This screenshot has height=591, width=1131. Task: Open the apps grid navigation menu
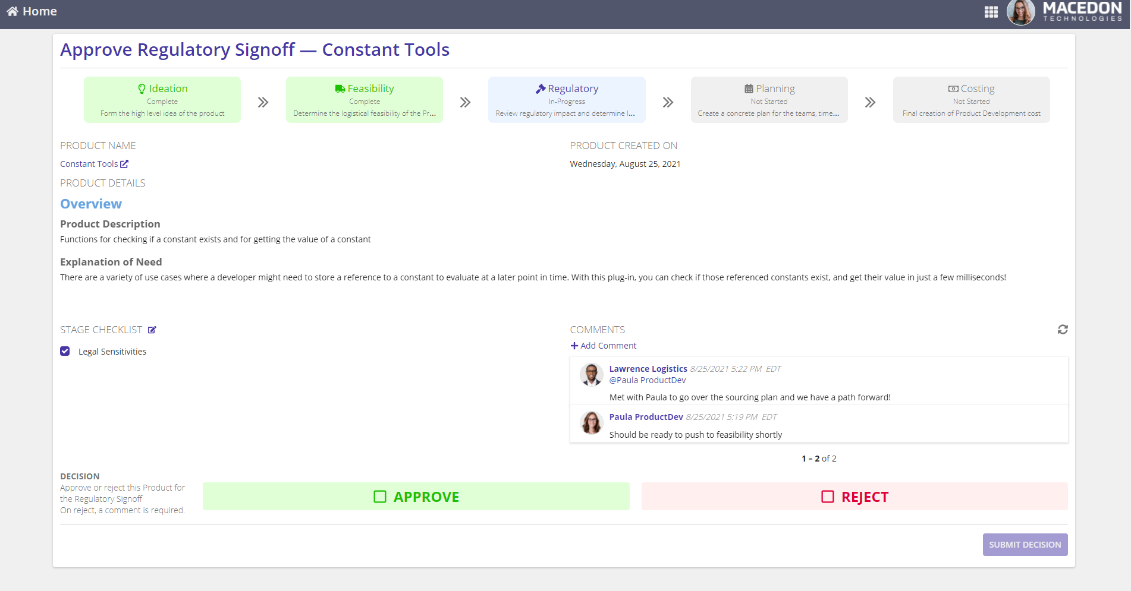tap(991, 12)
